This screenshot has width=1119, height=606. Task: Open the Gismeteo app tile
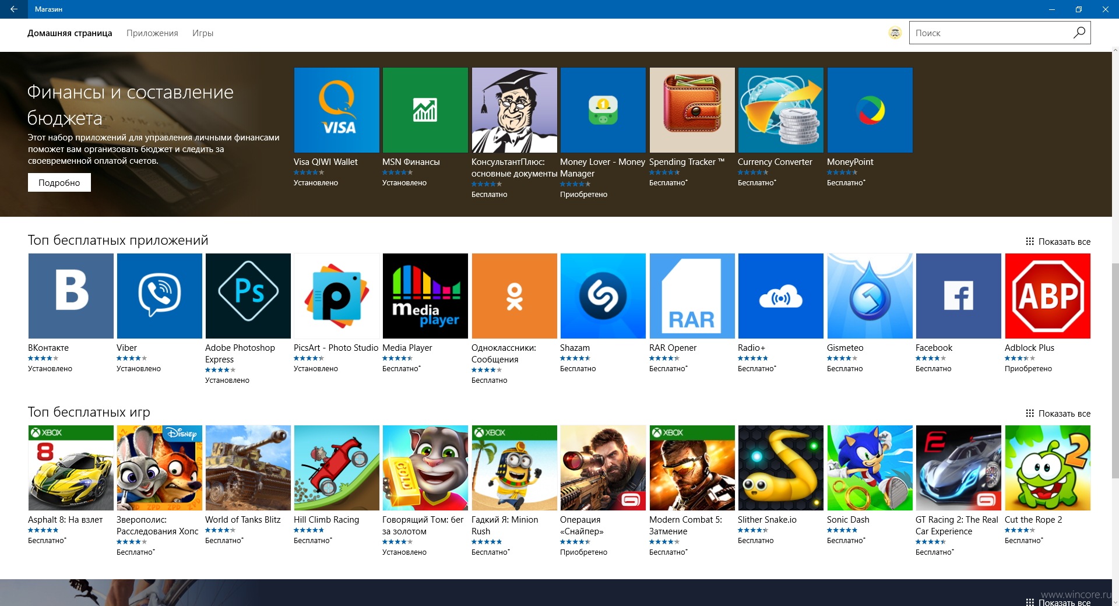click(x=870, y=296)
